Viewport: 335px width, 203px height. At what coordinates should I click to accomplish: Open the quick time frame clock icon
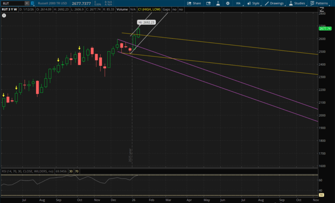coord(209,3)
